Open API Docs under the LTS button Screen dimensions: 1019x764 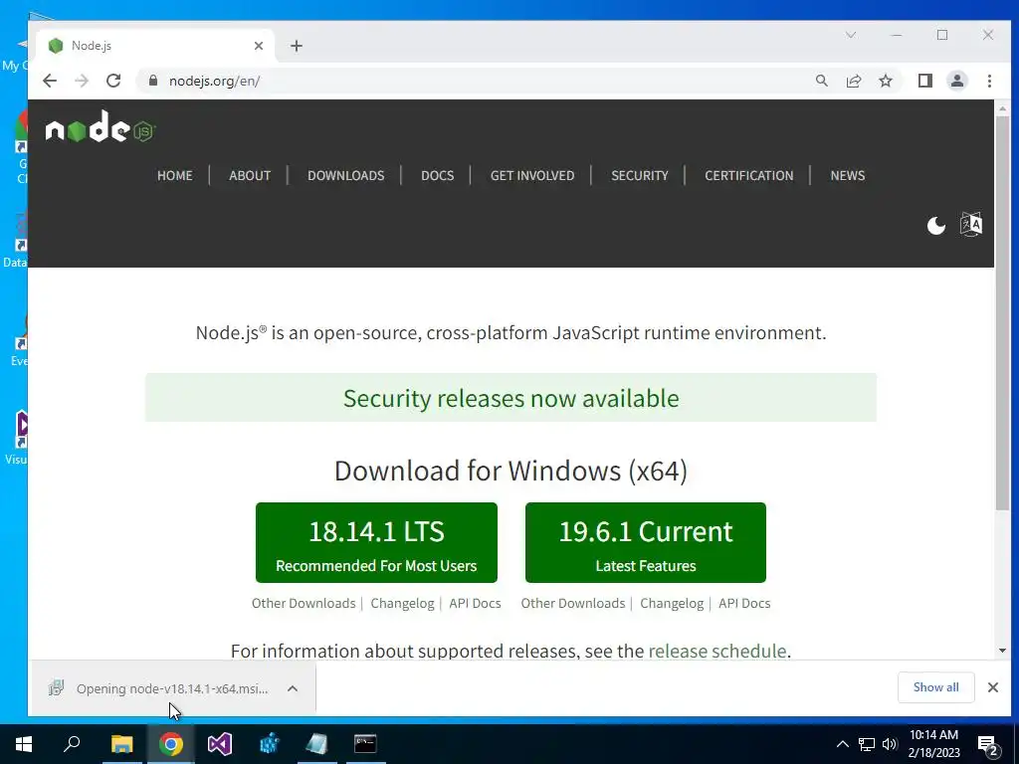point(475,603)
